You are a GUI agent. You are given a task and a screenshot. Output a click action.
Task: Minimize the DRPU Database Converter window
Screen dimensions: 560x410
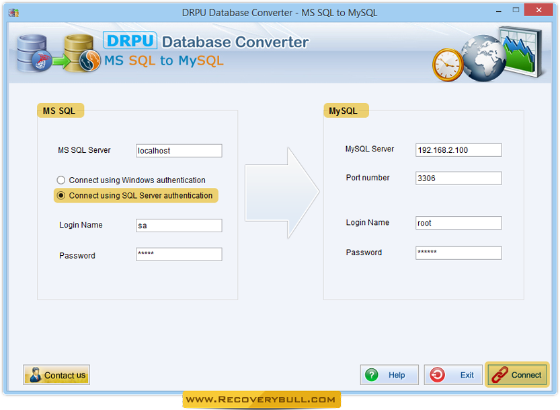coord(499,11)
